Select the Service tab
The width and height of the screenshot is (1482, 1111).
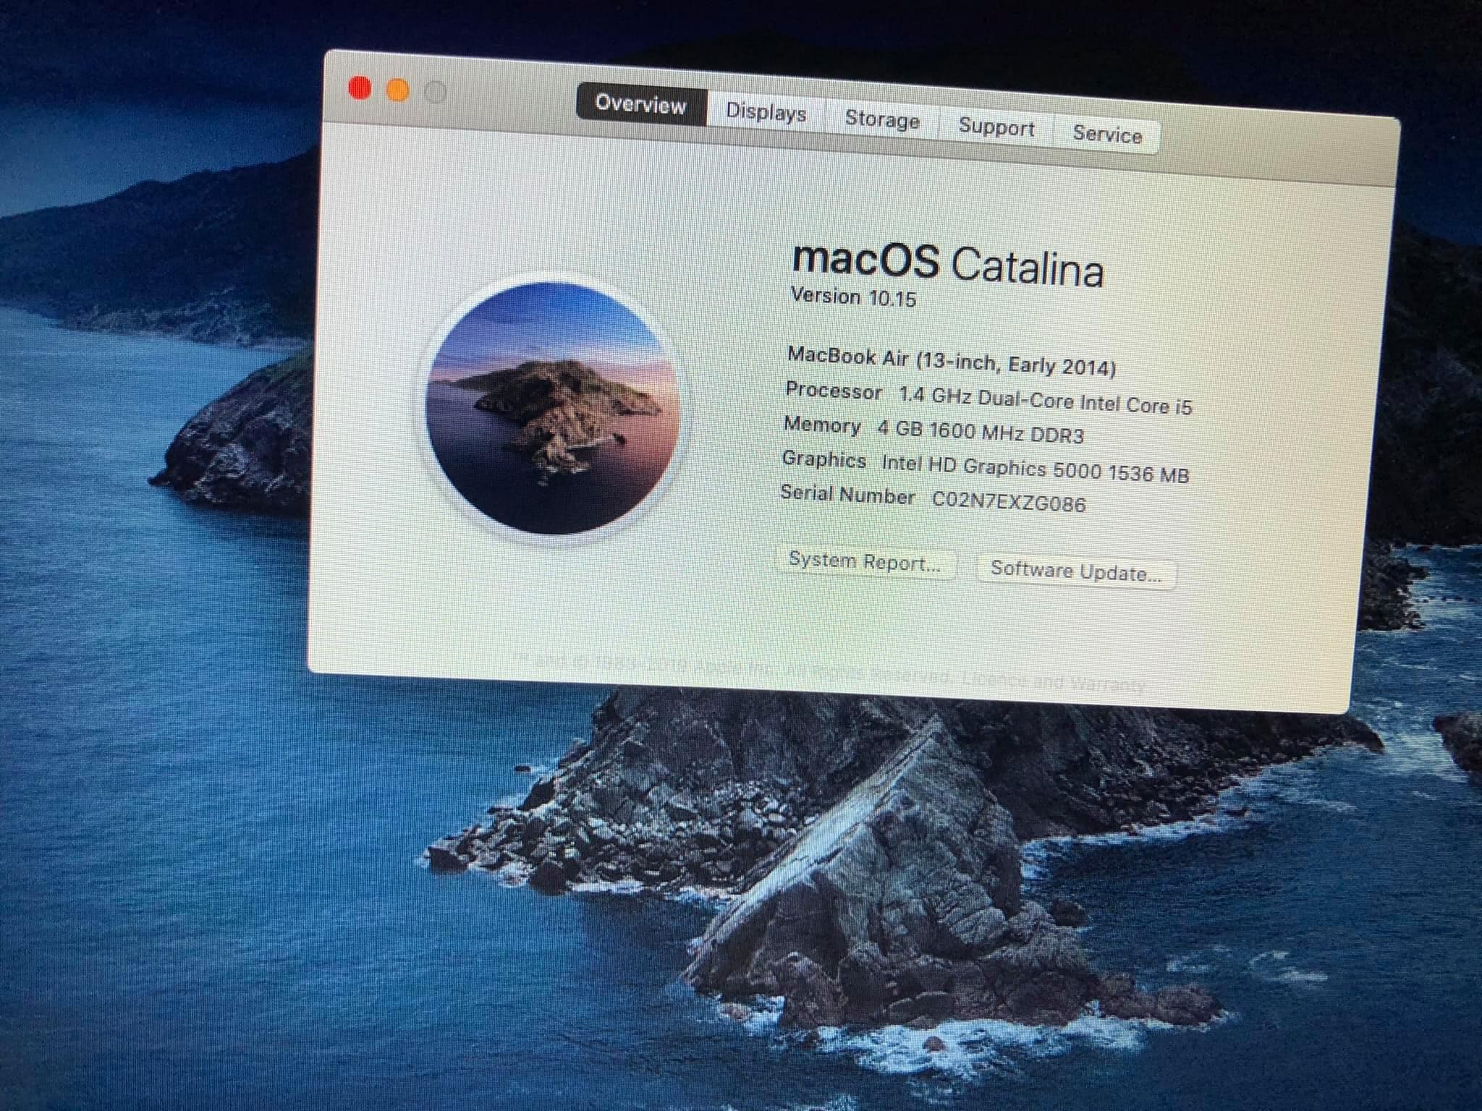[1107, 135]
